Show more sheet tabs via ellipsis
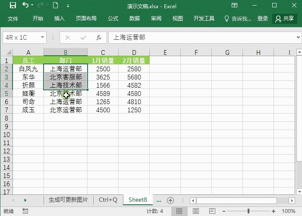Image resolution: width=302 pixels, height=216 pixels. 159,201
